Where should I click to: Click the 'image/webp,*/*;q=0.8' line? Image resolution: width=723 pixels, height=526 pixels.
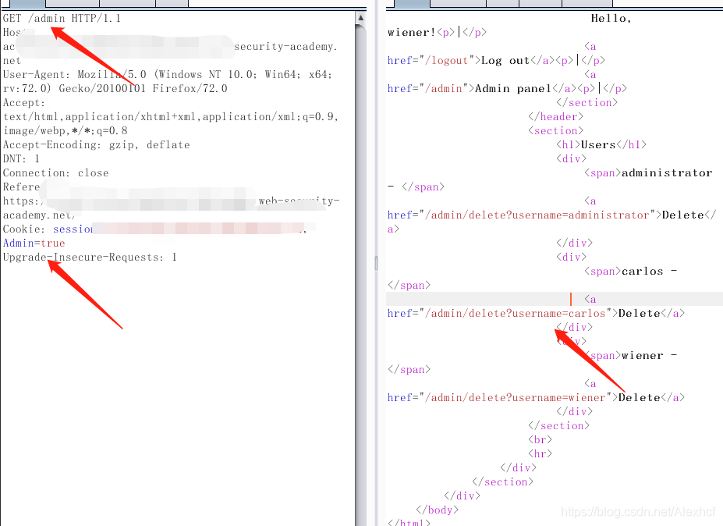65,131
